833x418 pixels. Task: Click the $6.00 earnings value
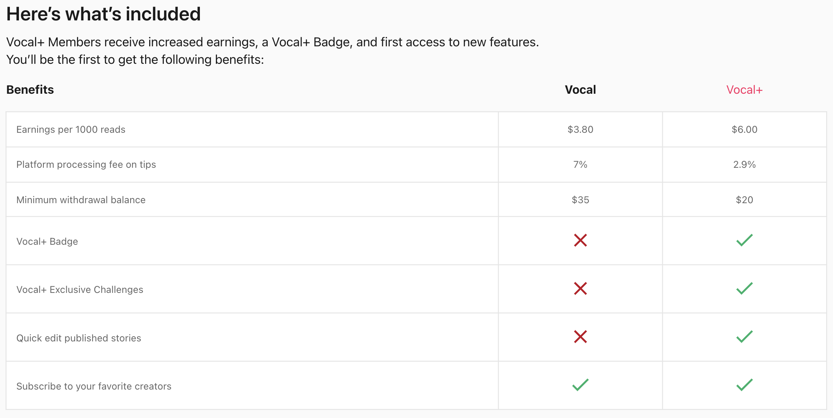point(744,129)
